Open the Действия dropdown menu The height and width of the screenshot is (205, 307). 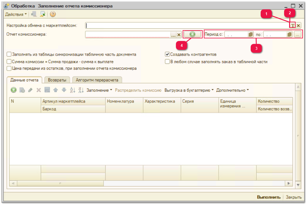(16, 14)
